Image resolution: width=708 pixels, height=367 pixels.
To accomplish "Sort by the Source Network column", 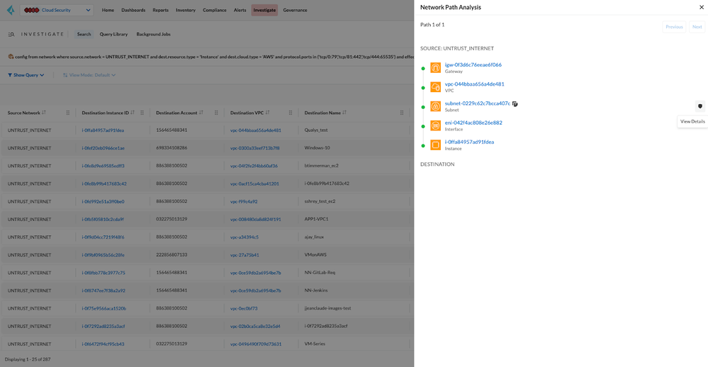I will (x=44, y=113).
